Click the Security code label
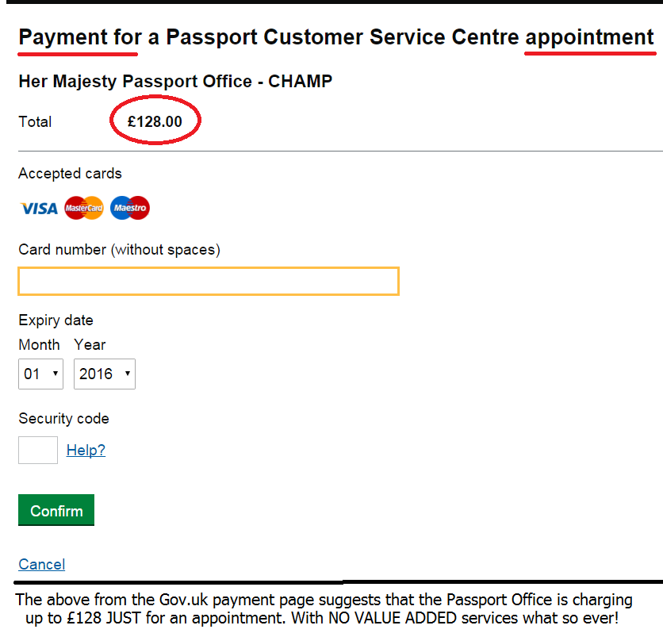Viewport: 663px width, 633px height. coord(63,419)
